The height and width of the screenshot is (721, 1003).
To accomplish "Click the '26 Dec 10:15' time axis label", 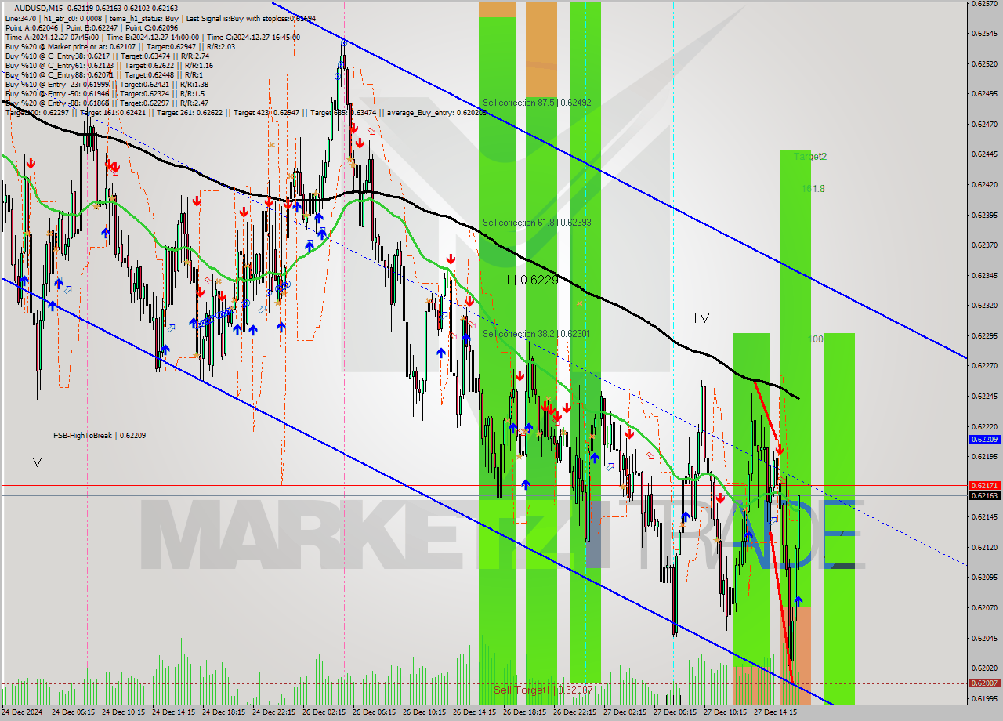I will click(424, 712).
